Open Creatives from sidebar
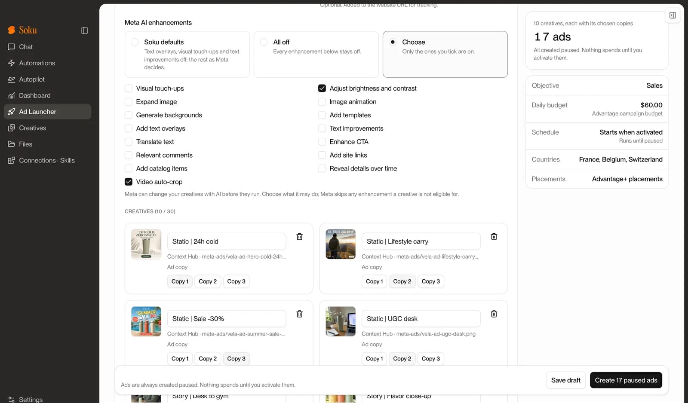This screenshot has height=403, width=688. [47, 128]
